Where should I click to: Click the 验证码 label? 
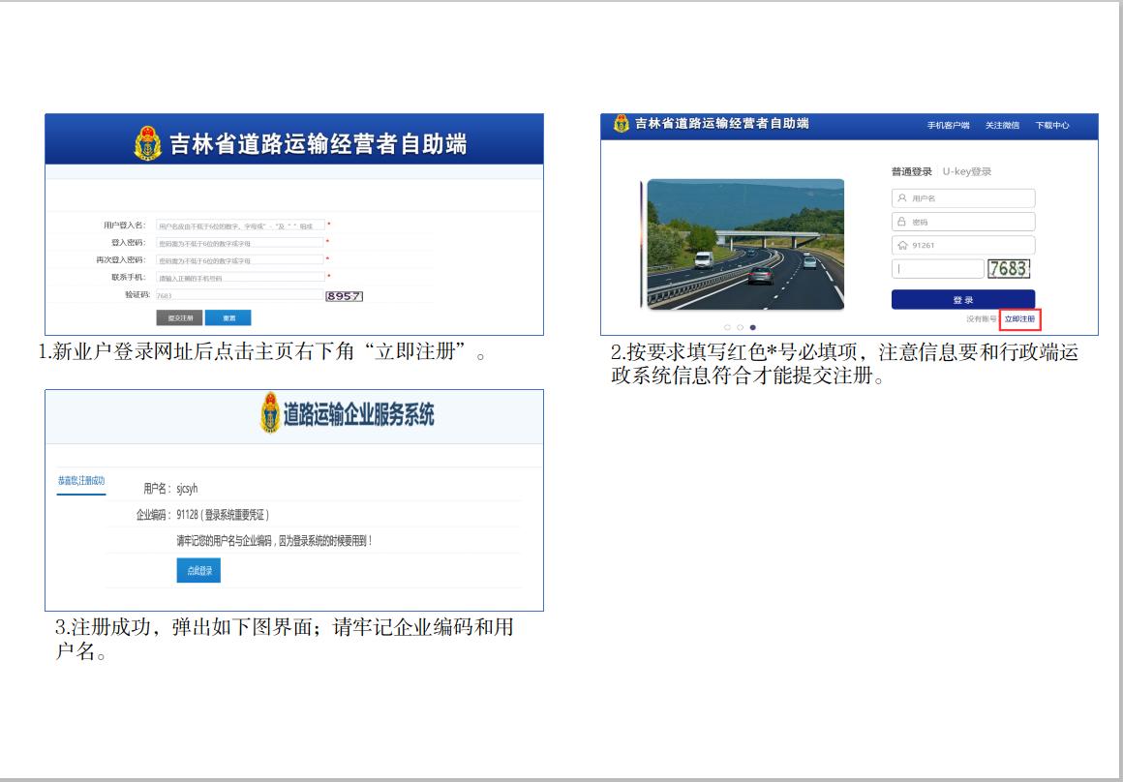pos(137,294)
